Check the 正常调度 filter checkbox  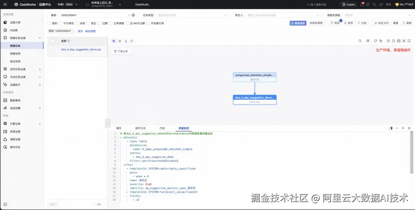(111, 23)
